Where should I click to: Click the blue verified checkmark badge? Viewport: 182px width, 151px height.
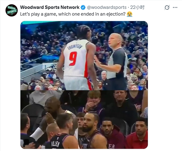83,7
